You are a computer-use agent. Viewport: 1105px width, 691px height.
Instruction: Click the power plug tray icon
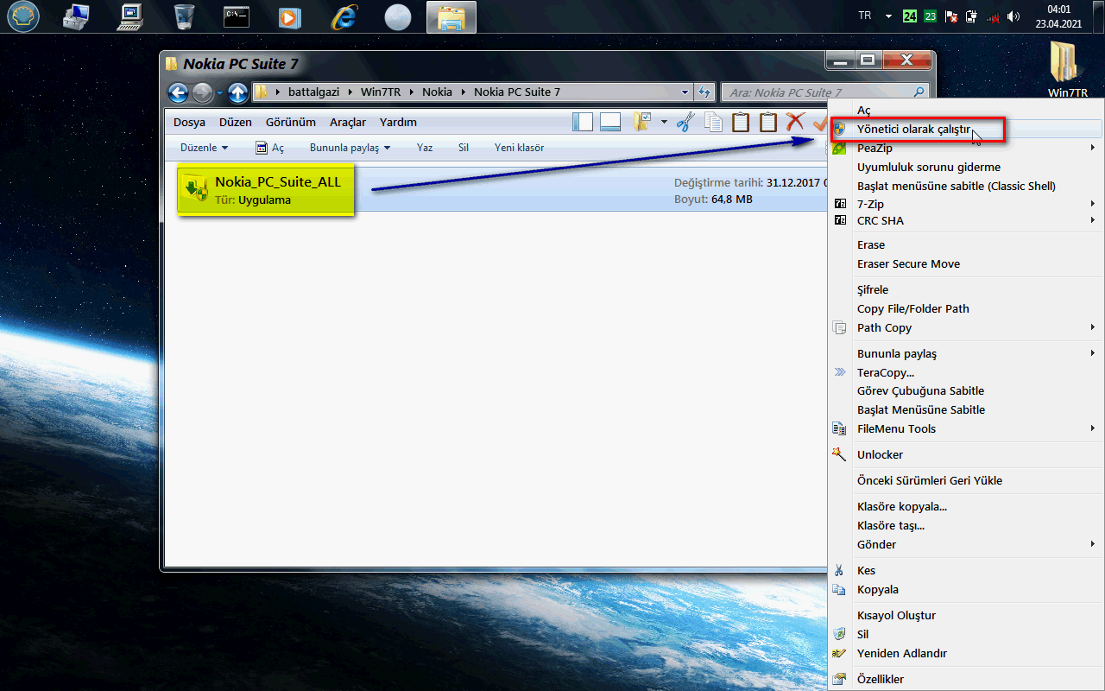point(971,16)
